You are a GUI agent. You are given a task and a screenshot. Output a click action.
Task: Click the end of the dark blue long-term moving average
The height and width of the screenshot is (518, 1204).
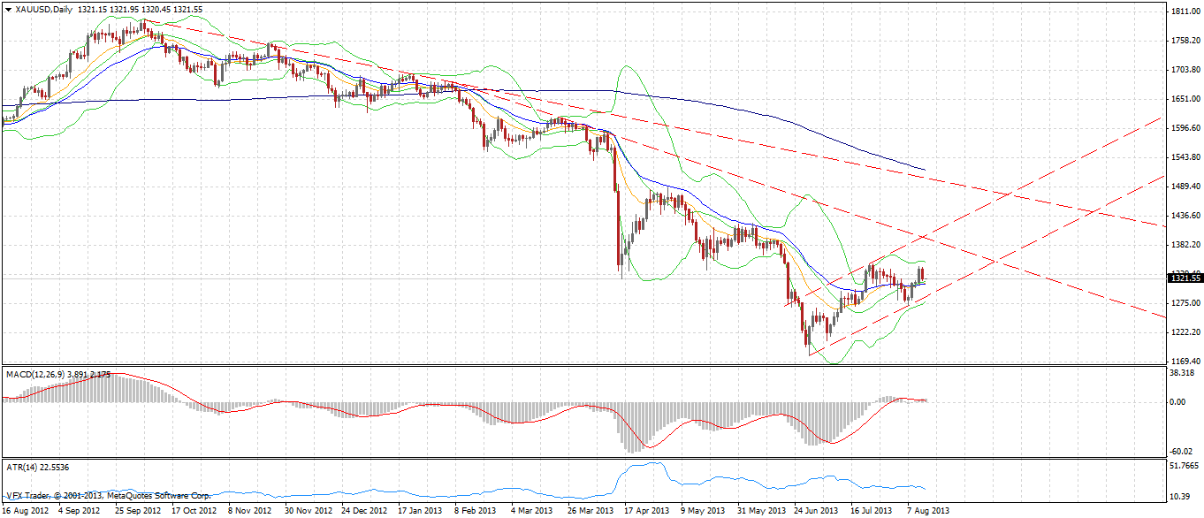tap(924, 169)
